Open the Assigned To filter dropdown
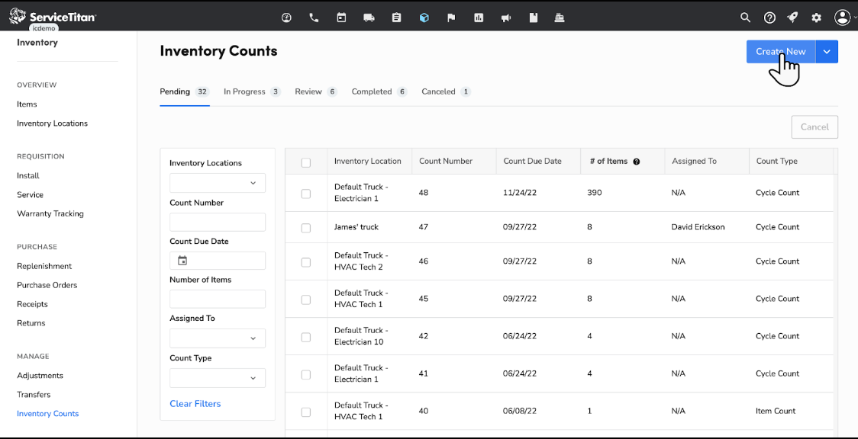Screen dimensions: 858x439 218,338
